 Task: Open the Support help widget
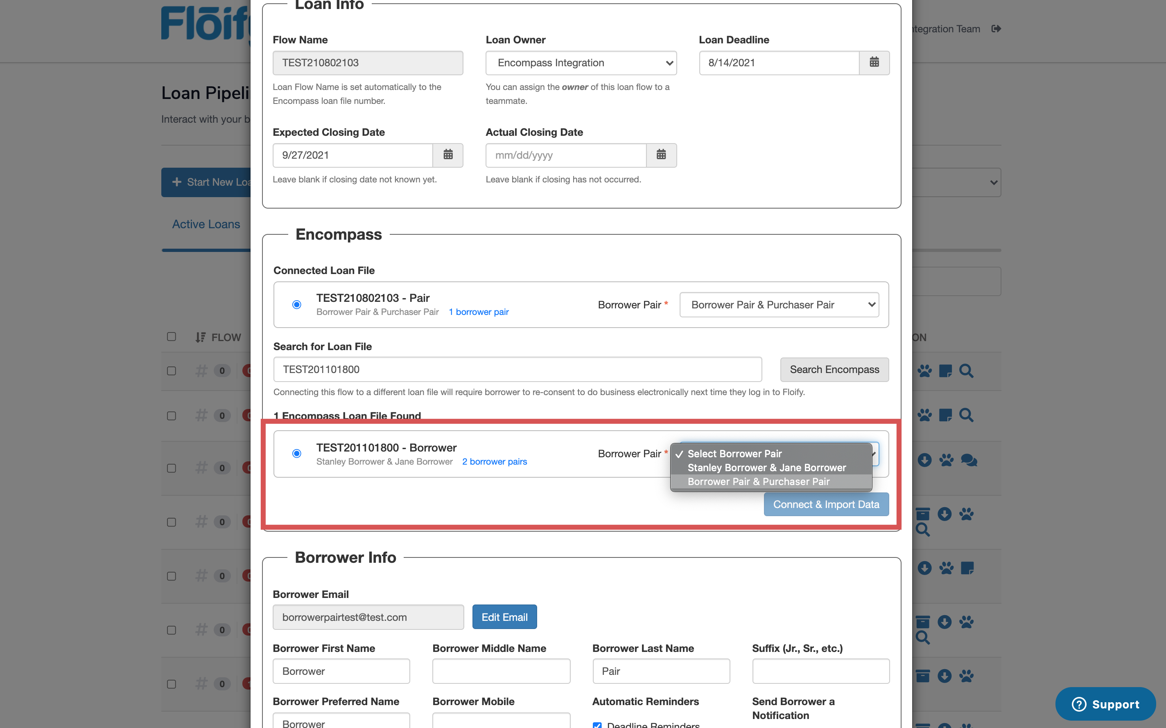[x=1105, y=704]
